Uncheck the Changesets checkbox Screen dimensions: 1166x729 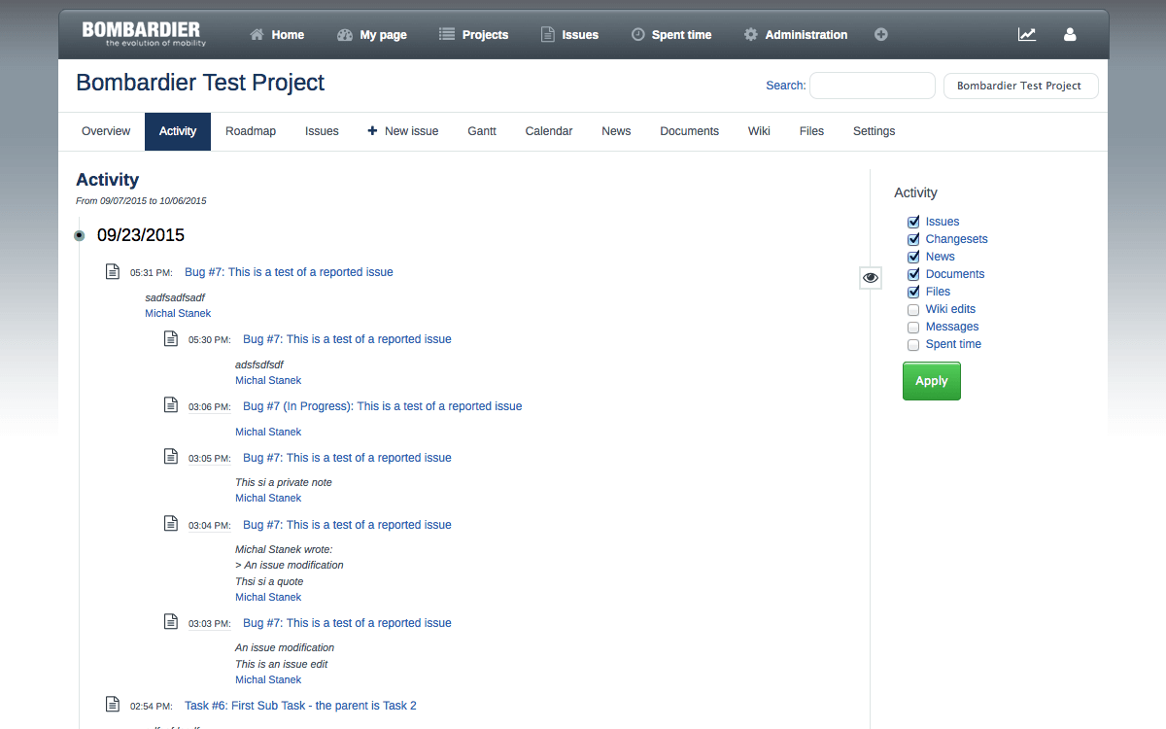913,239
